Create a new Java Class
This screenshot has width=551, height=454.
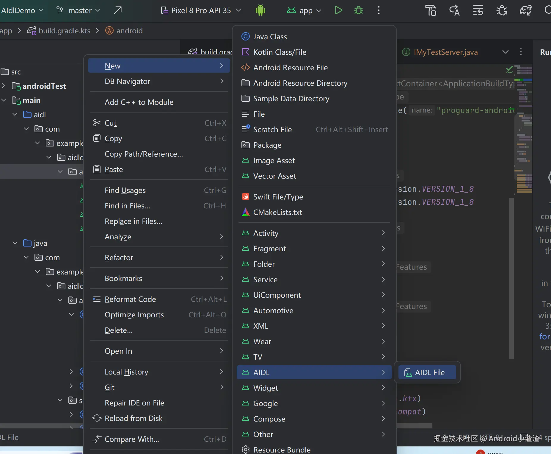tap(314, 37)
